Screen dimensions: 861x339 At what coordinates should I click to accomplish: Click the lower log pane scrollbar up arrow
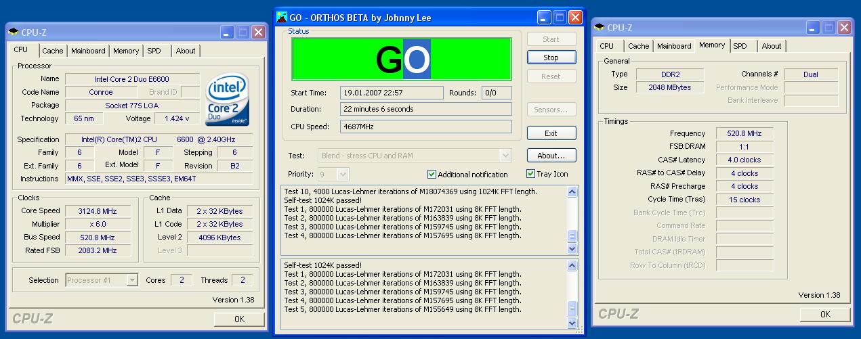pos(572,265)
